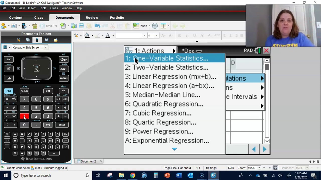Click the Take Screen Capture camera icon
Screen dimensions: 321x180
[x=14, y=26]
